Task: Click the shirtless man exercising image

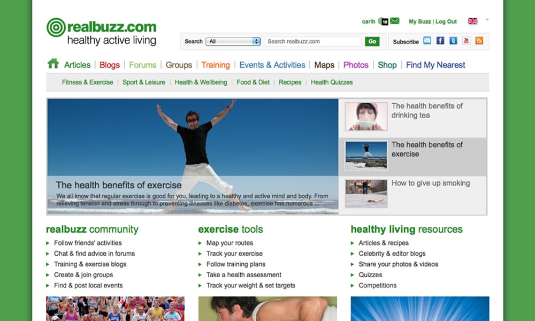Action: [267, 309]
